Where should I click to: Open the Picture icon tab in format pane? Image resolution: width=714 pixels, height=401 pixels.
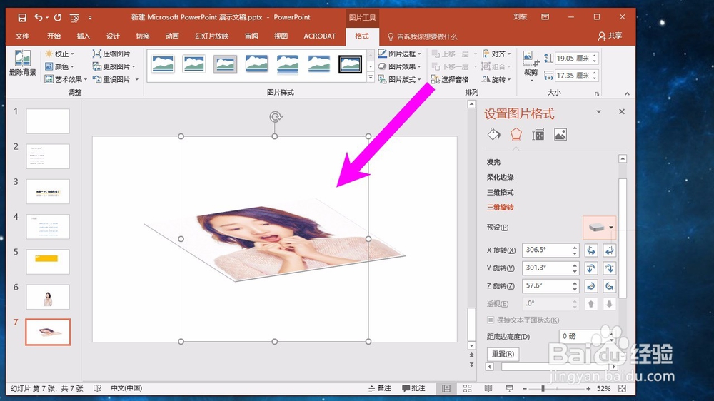(x=560, y=134)
